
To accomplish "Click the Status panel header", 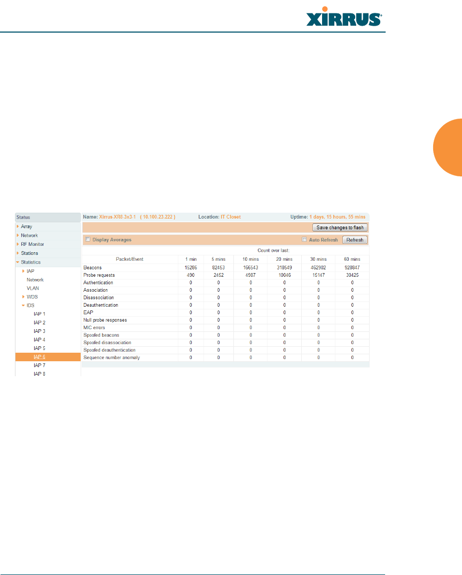I will point(48,217).
